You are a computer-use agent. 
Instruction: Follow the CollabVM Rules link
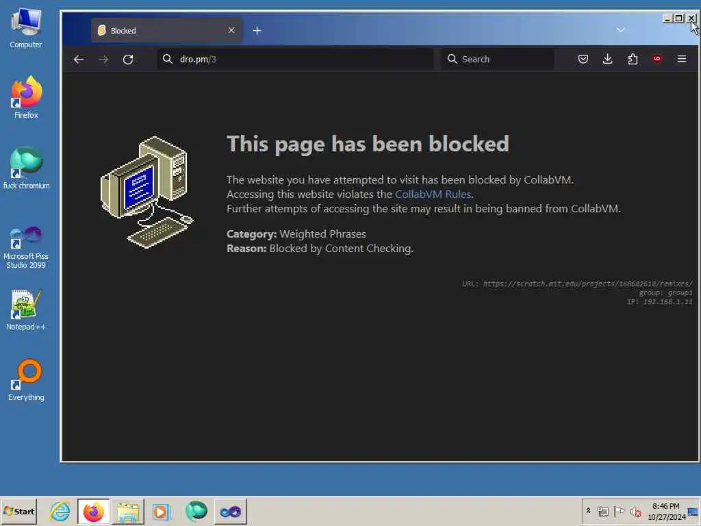[x=433, y=194]
